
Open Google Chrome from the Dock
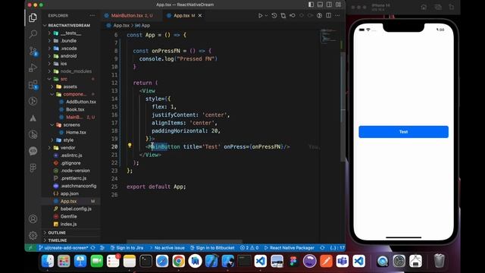(x=179, y=261)
